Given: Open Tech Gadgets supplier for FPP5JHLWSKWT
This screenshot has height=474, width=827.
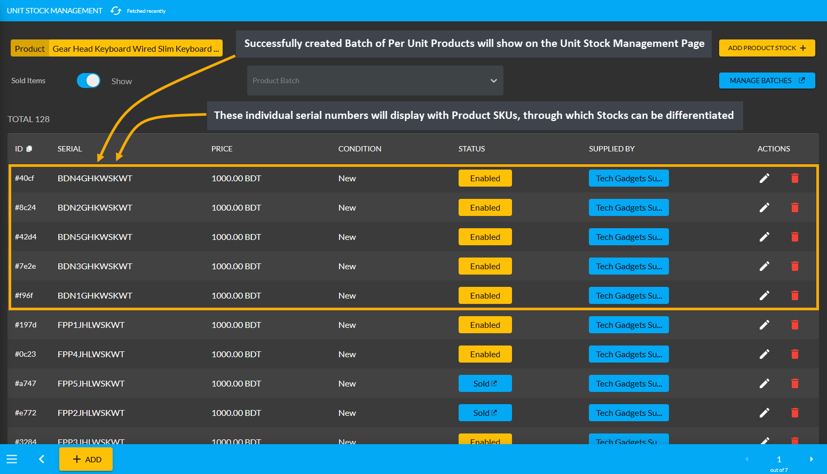Looking at the screenshot, I should click(x=628, y=383).
